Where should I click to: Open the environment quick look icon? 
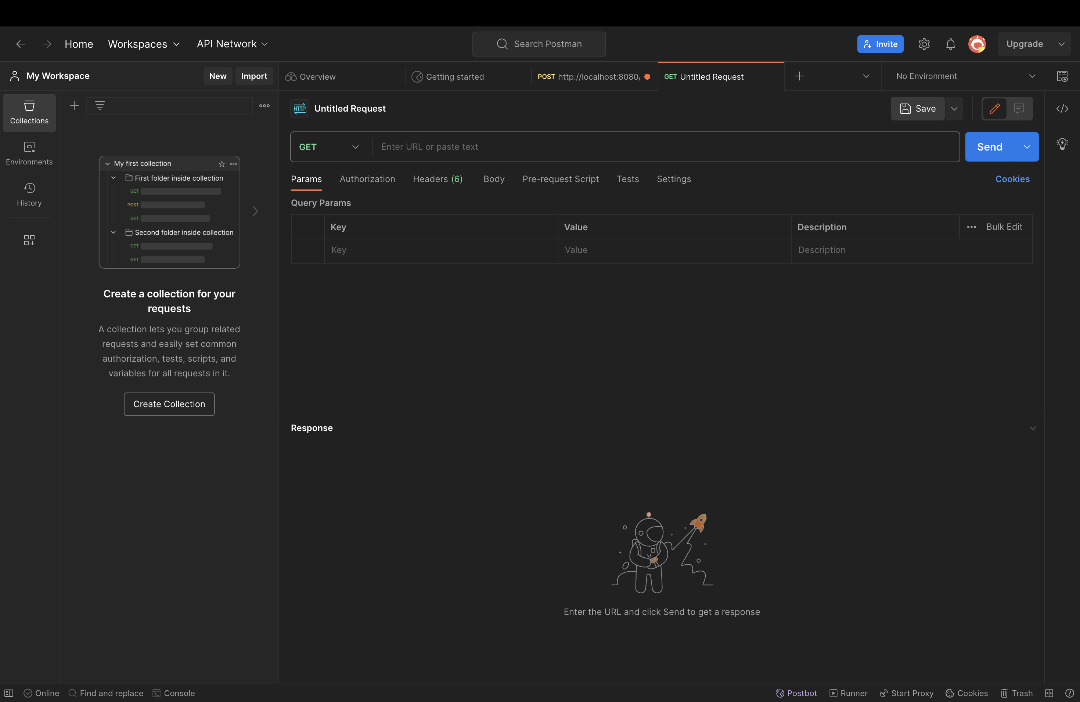(x=1062, y=76)
